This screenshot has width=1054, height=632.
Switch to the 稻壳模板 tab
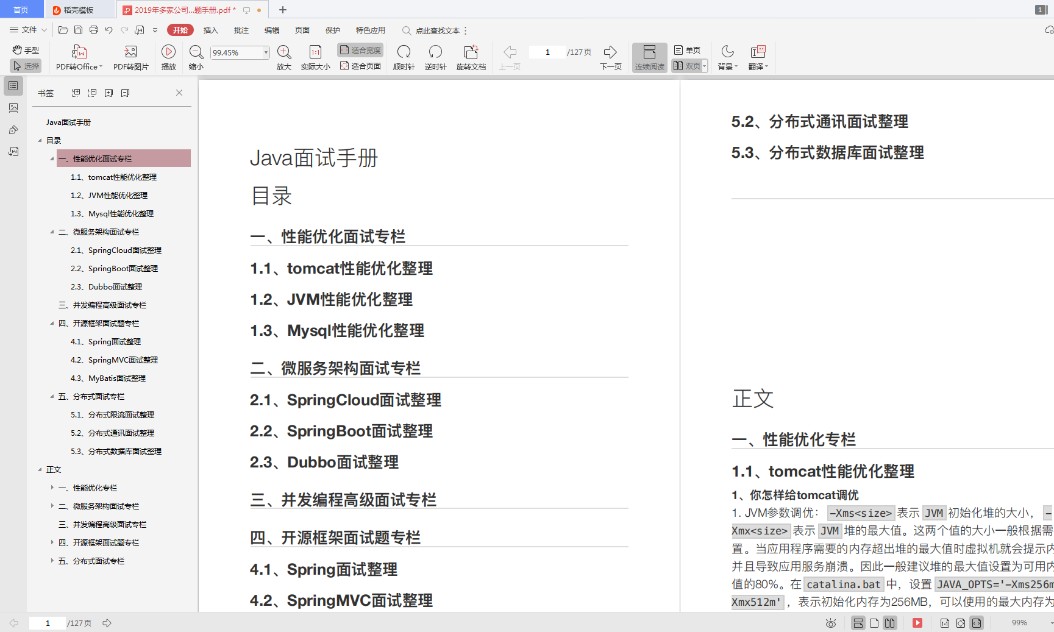tap(79, 10)
